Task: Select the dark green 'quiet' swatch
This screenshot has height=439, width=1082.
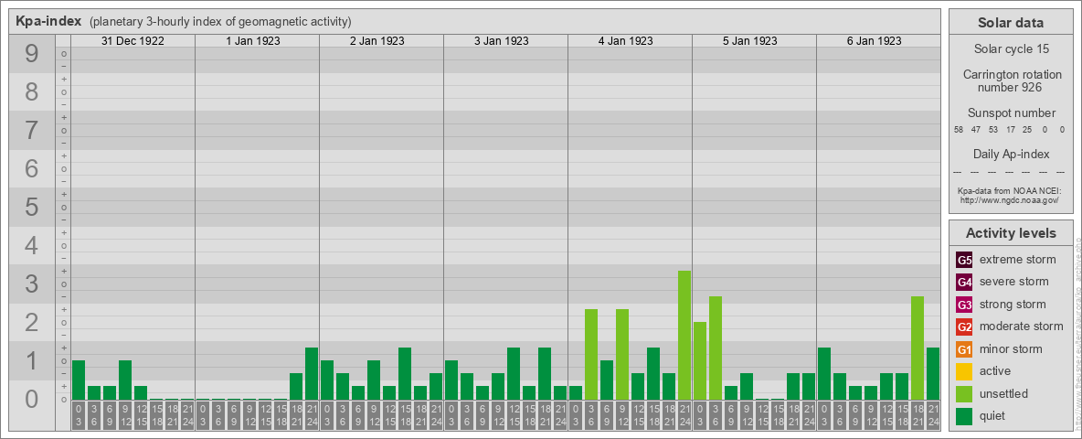Action: coord(964,416)
